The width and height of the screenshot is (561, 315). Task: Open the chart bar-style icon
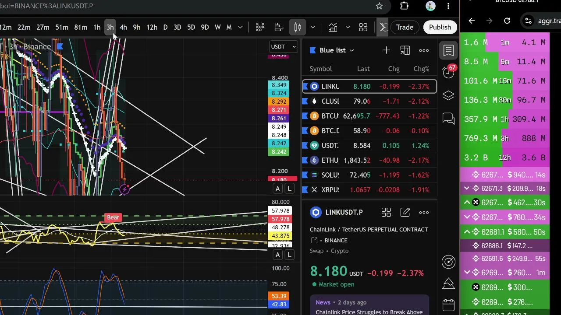pos(279,27)
